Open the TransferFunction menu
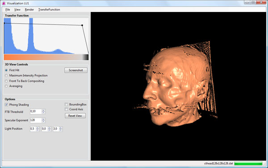Image resolution: width=268 pixels, height=168 pixels. click(x=49, y=9)
